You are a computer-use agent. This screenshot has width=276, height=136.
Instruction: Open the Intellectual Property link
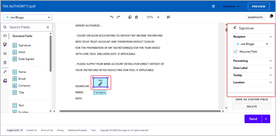(77, 130)
